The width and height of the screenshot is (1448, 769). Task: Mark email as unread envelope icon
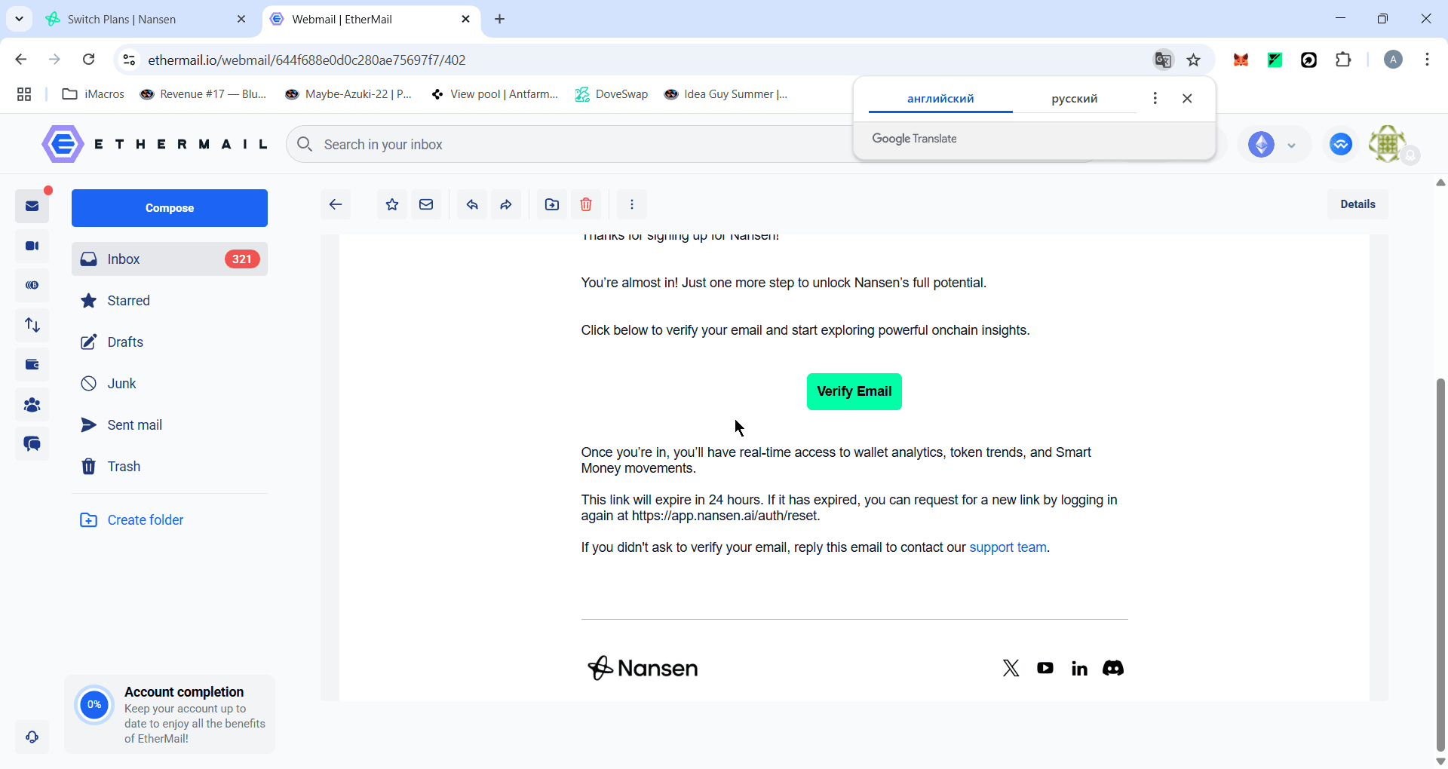[x=426, y=204]
